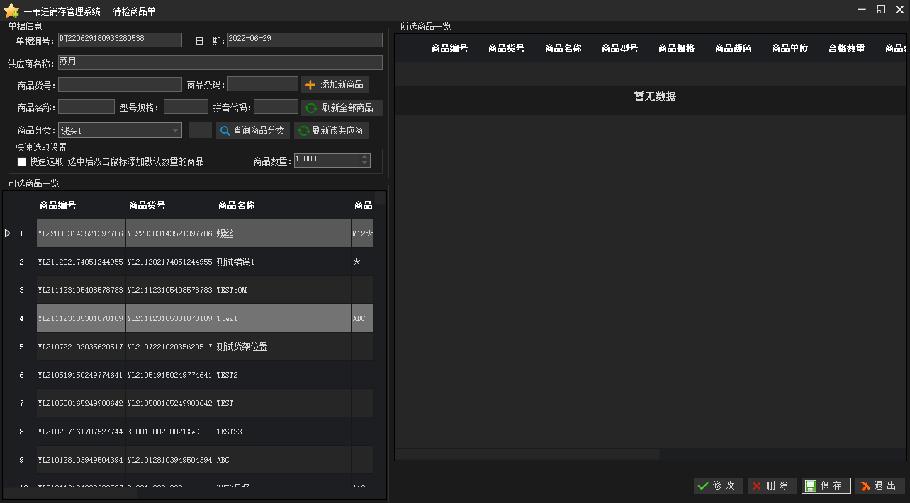Click the red X 删除 icon

(x=757, y=486)
